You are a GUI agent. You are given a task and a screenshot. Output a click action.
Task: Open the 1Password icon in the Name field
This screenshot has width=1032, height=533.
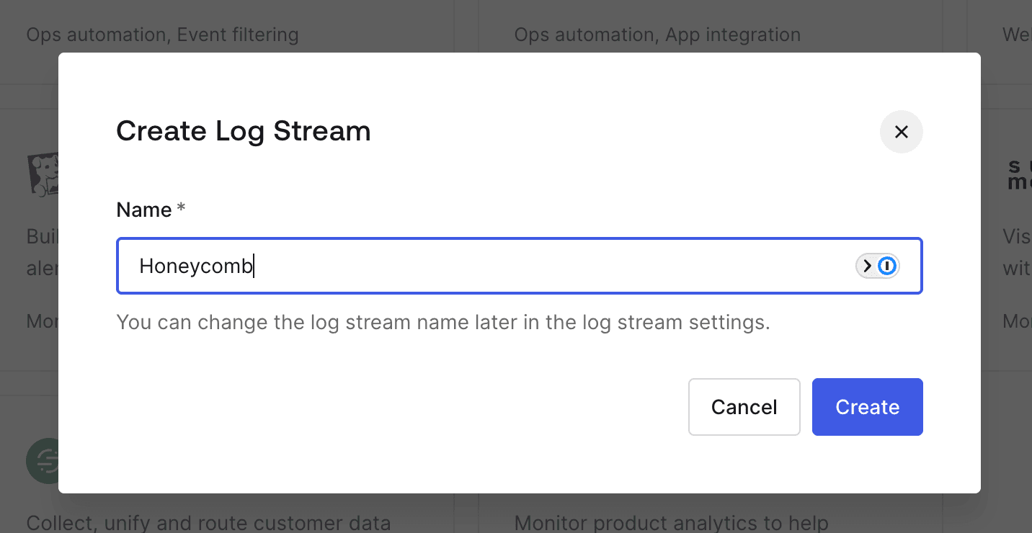coord(886,266)
